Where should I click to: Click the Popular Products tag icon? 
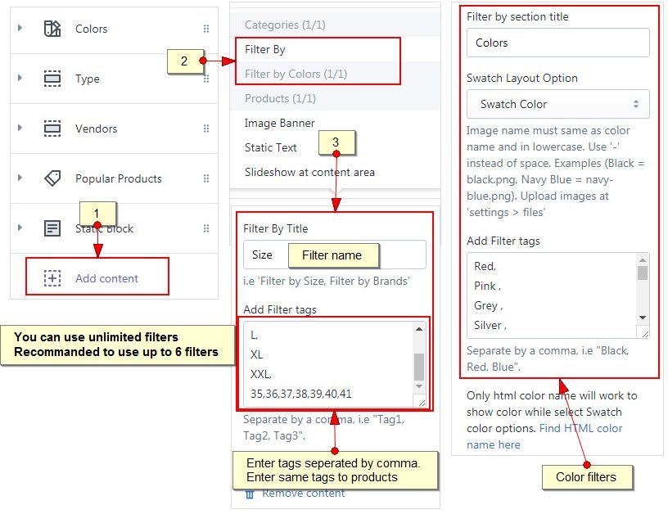click(x=52, y=178)
